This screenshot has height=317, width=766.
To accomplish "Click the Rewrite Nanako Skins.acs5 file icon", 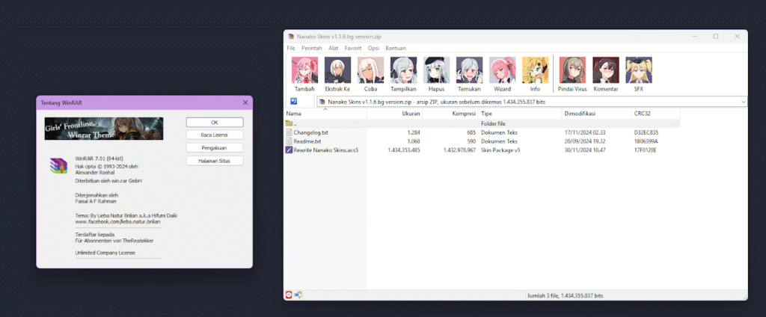I will (x=289, y=150).
